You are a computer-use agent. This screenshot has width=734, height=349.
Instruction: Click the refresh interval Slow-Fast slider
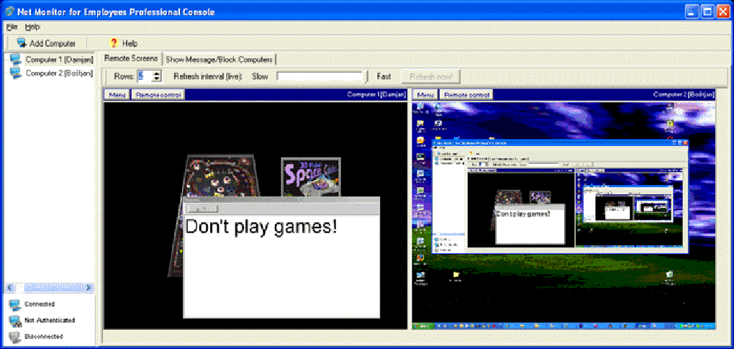(320, 76)
